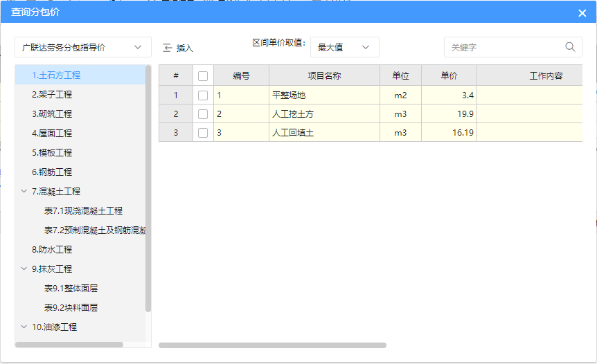597x364 pixels.
Task: Click the search magnifier icon
Action: (x=570, y=47)
